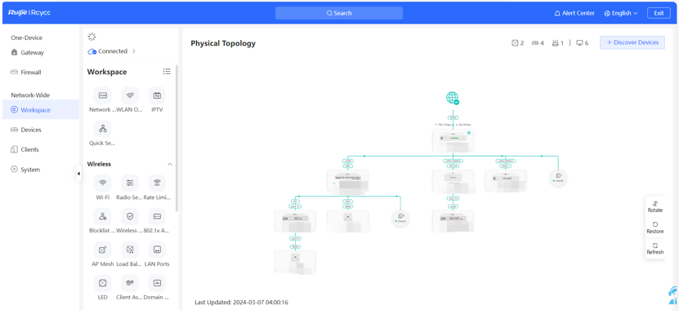Open the Blocklist icon under Wireless
This screenshot has height=314, width=679.
coord(103,216)
